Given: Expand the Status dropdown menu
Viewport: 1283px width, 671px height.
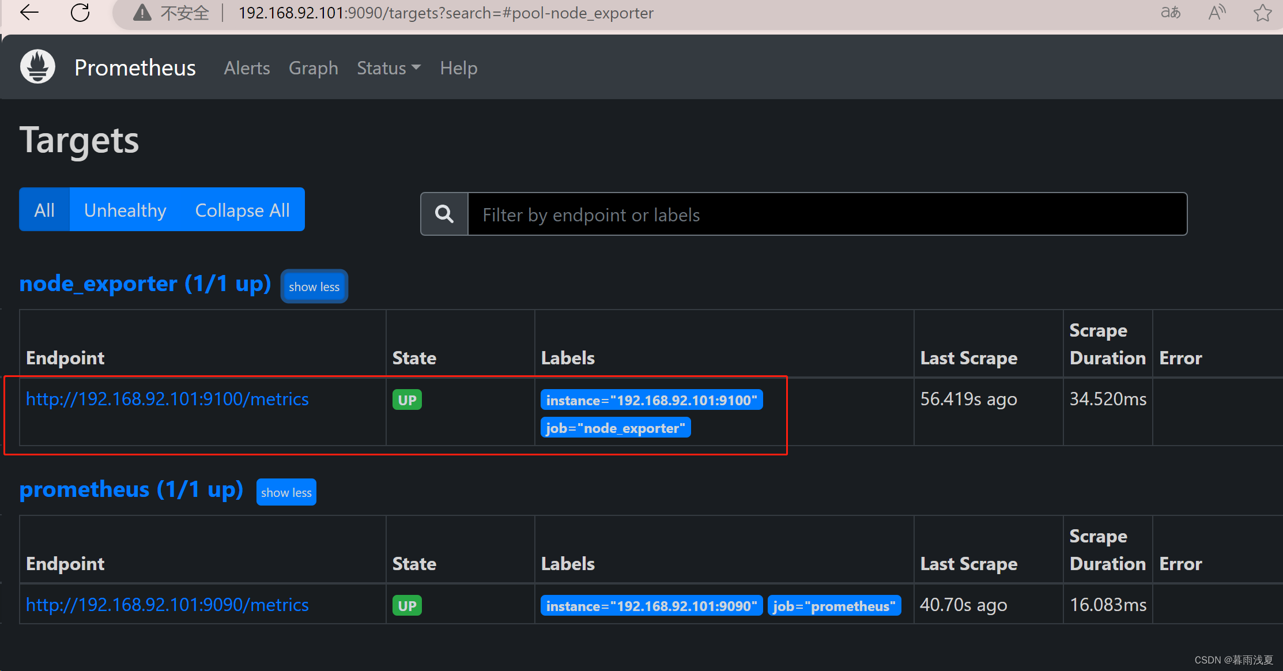Looking at the screenshot, I should coord(388,68).
